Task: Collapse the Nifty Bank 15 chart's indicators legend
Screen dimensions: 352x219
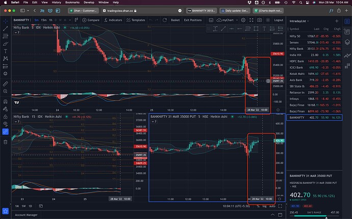Action: (x=17, y=121)
